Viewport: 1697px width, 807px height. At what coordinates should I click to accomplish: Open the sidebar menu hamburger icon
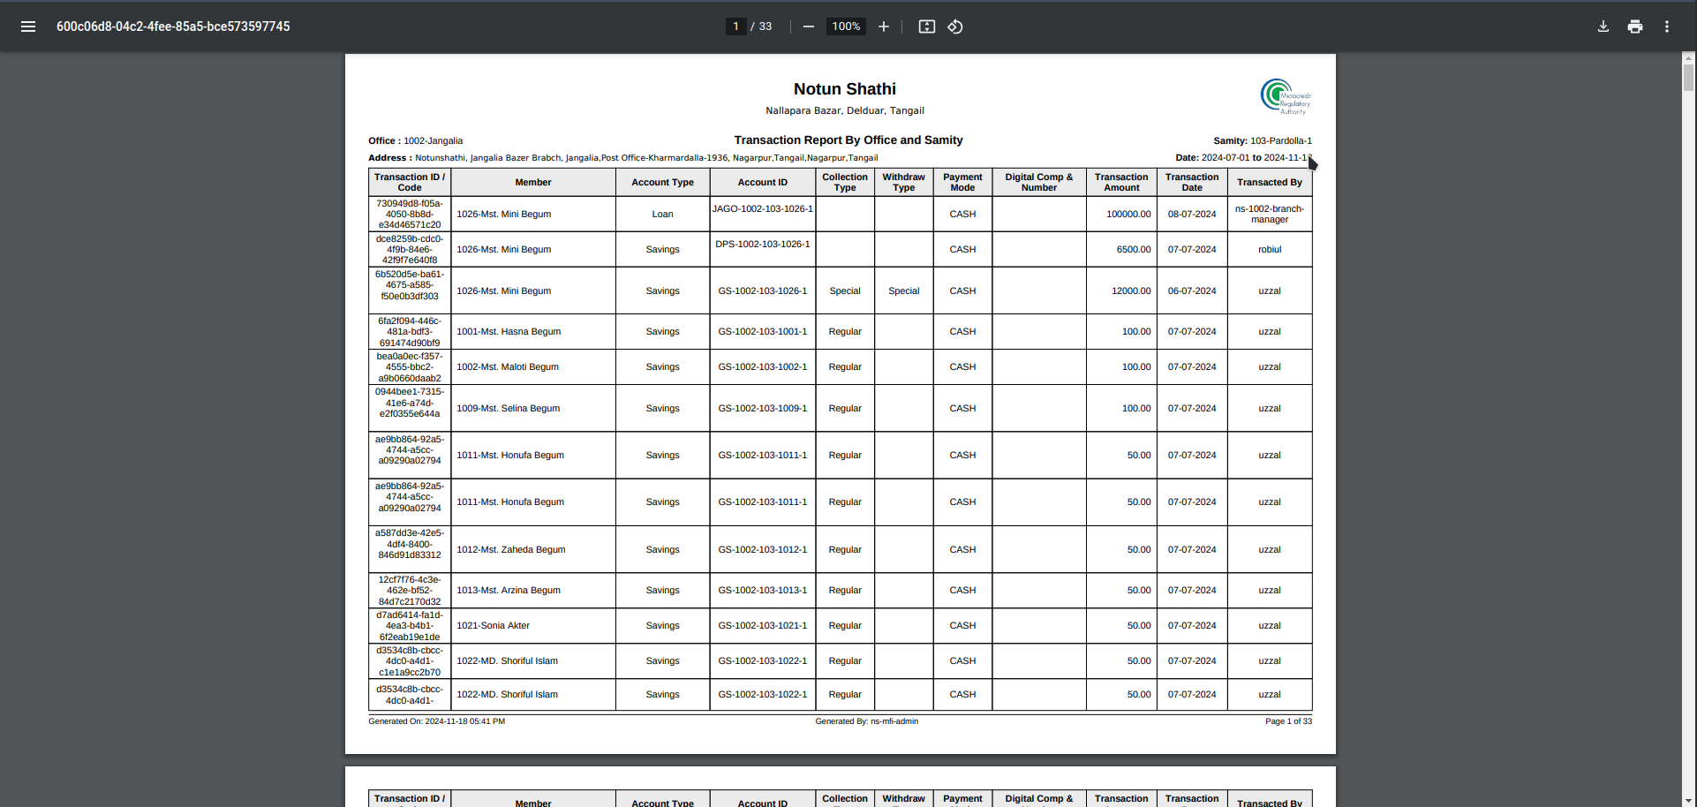tap(28, 26)
